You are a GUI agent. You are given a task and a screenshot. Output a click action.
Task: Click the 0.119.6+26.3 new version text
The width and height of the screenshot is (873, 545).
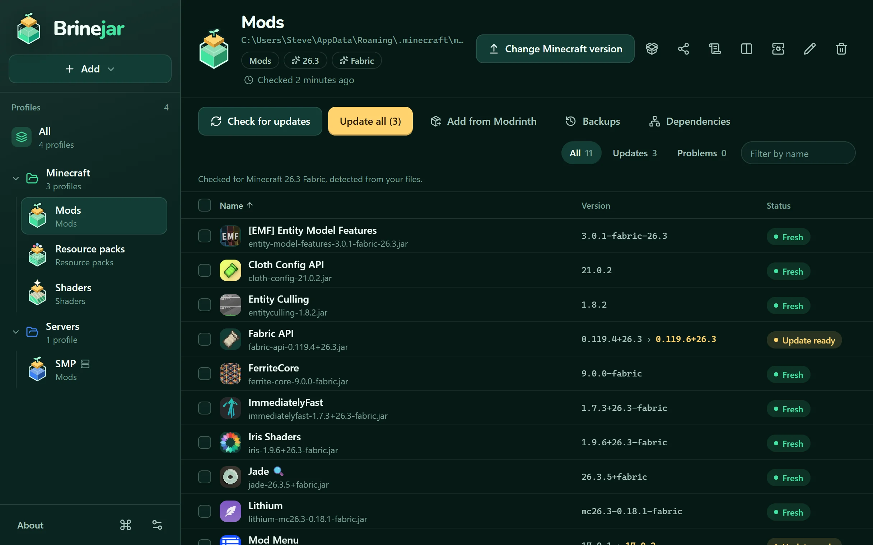tap(686, 339)
